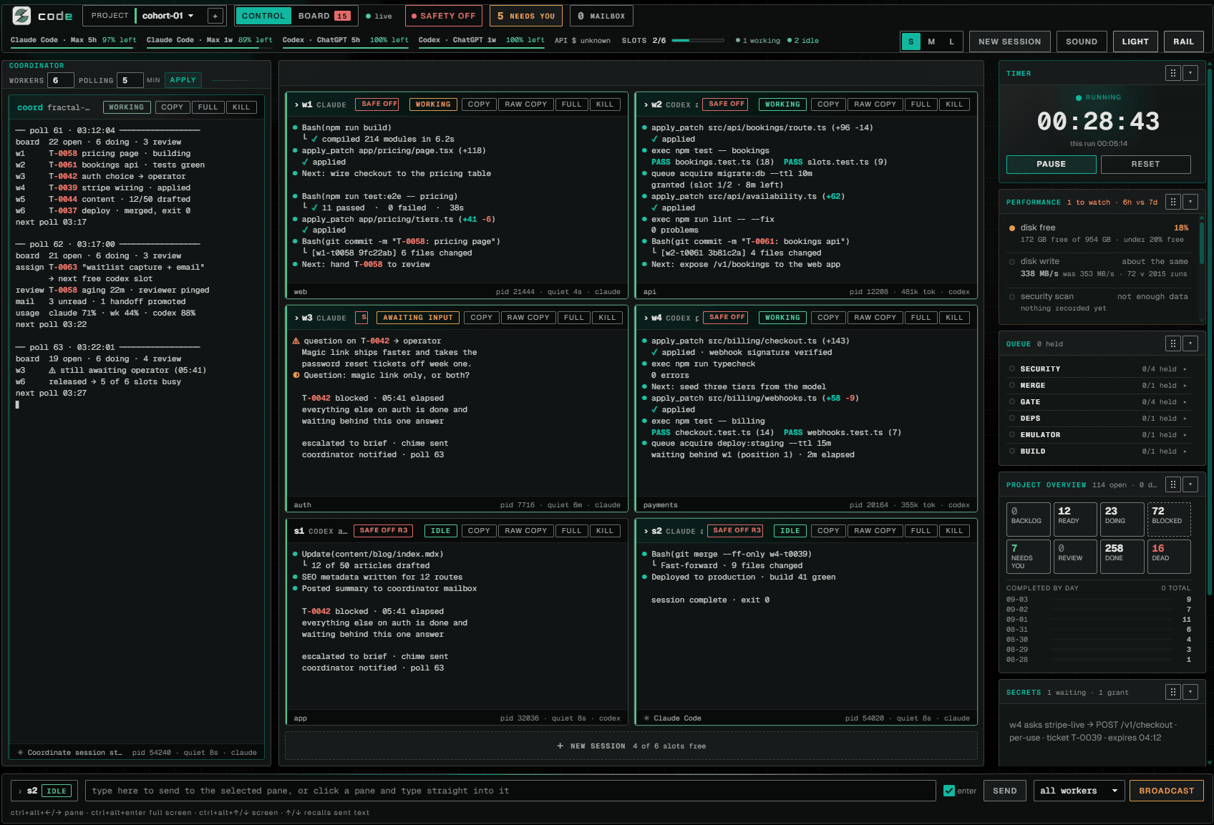Open the cohort-01 project dropdown
The height and width of the screenshot is (825, 1214).
point(168,16)
